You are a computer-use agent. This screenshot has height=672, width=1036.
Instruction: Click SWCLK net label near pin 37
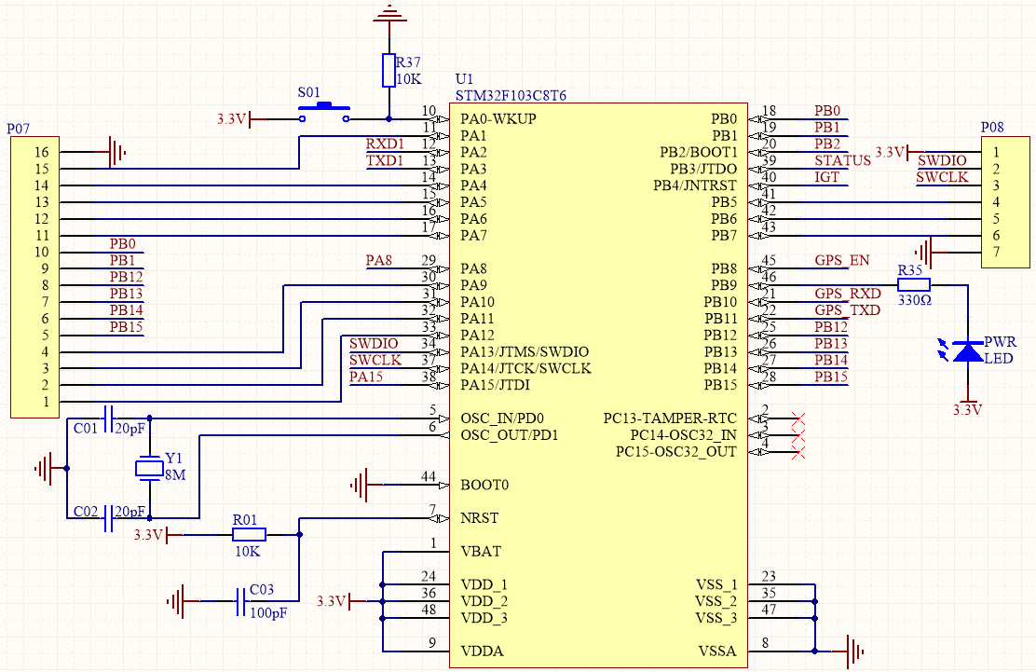pos(375,360)
